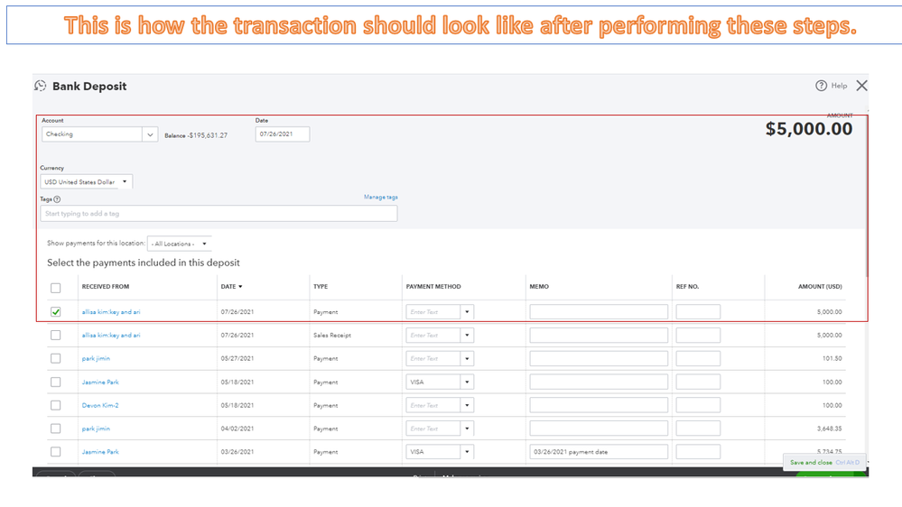Image resolution: width=902 pixels, height=507 pixels.
Task: Toggle the select-all checkbox in table header
Action: point(55,288)
